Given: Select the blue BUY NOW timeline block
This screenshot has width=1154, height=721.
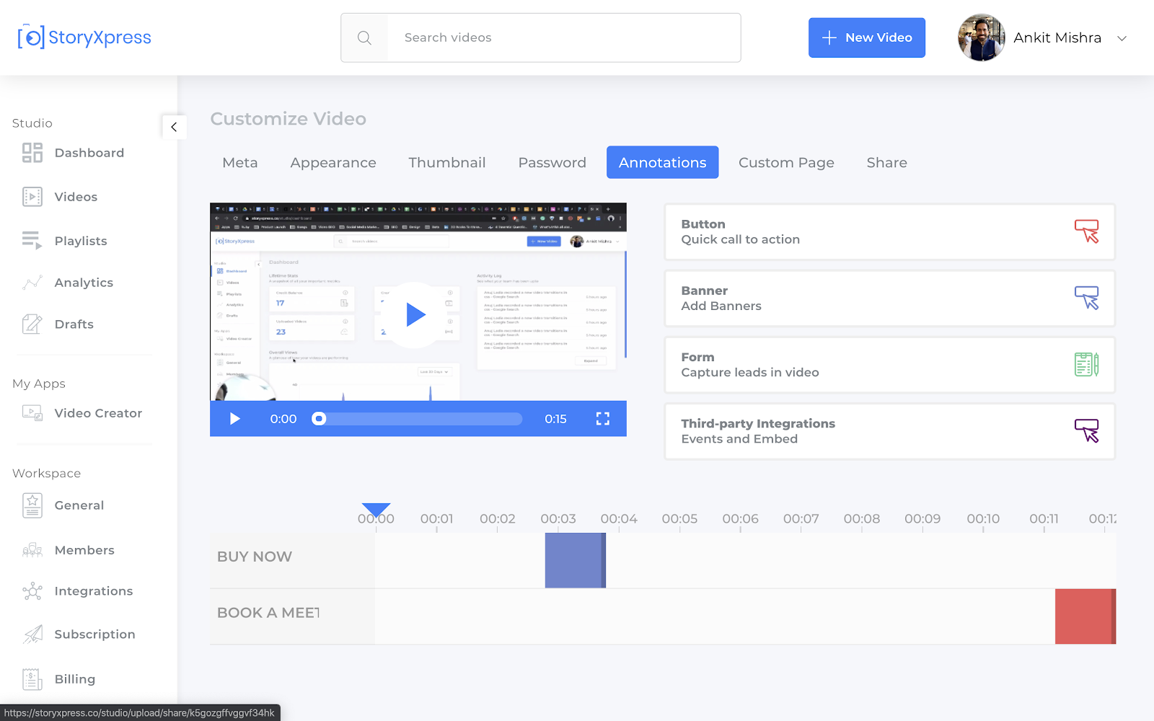Looking at the screenshot, I should tap(576, 560).
